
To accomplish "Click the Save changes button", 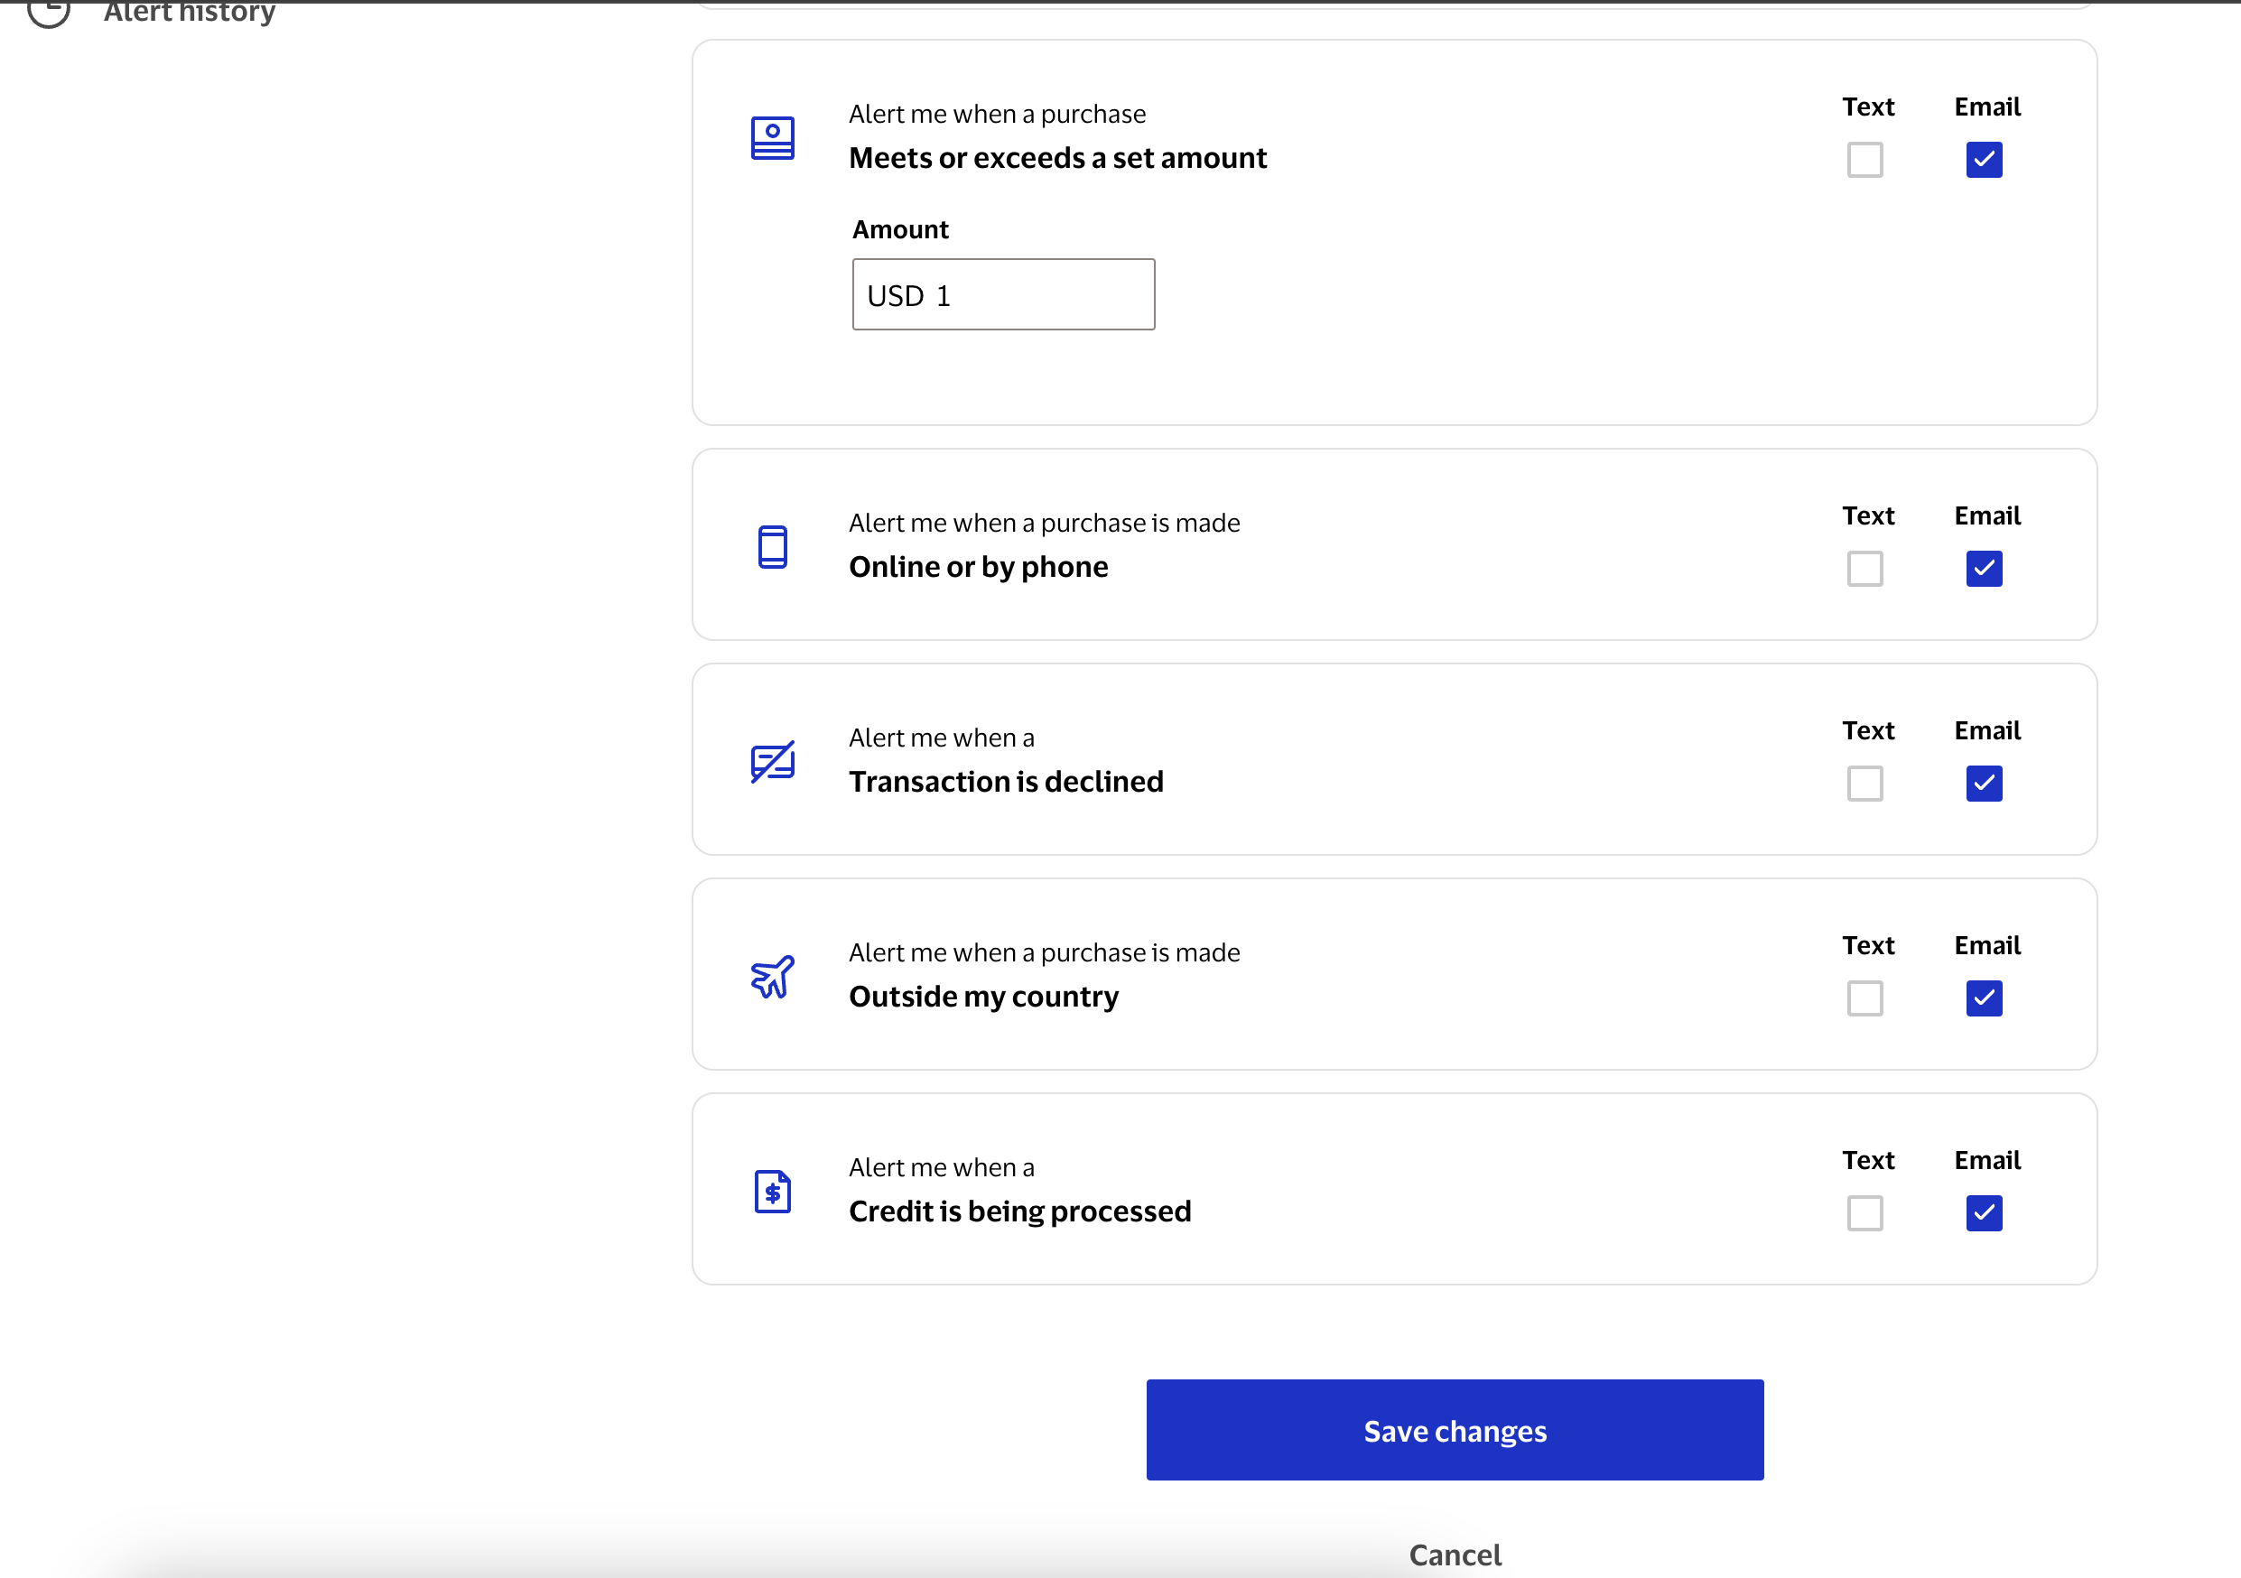I will pos(1455,1430).
